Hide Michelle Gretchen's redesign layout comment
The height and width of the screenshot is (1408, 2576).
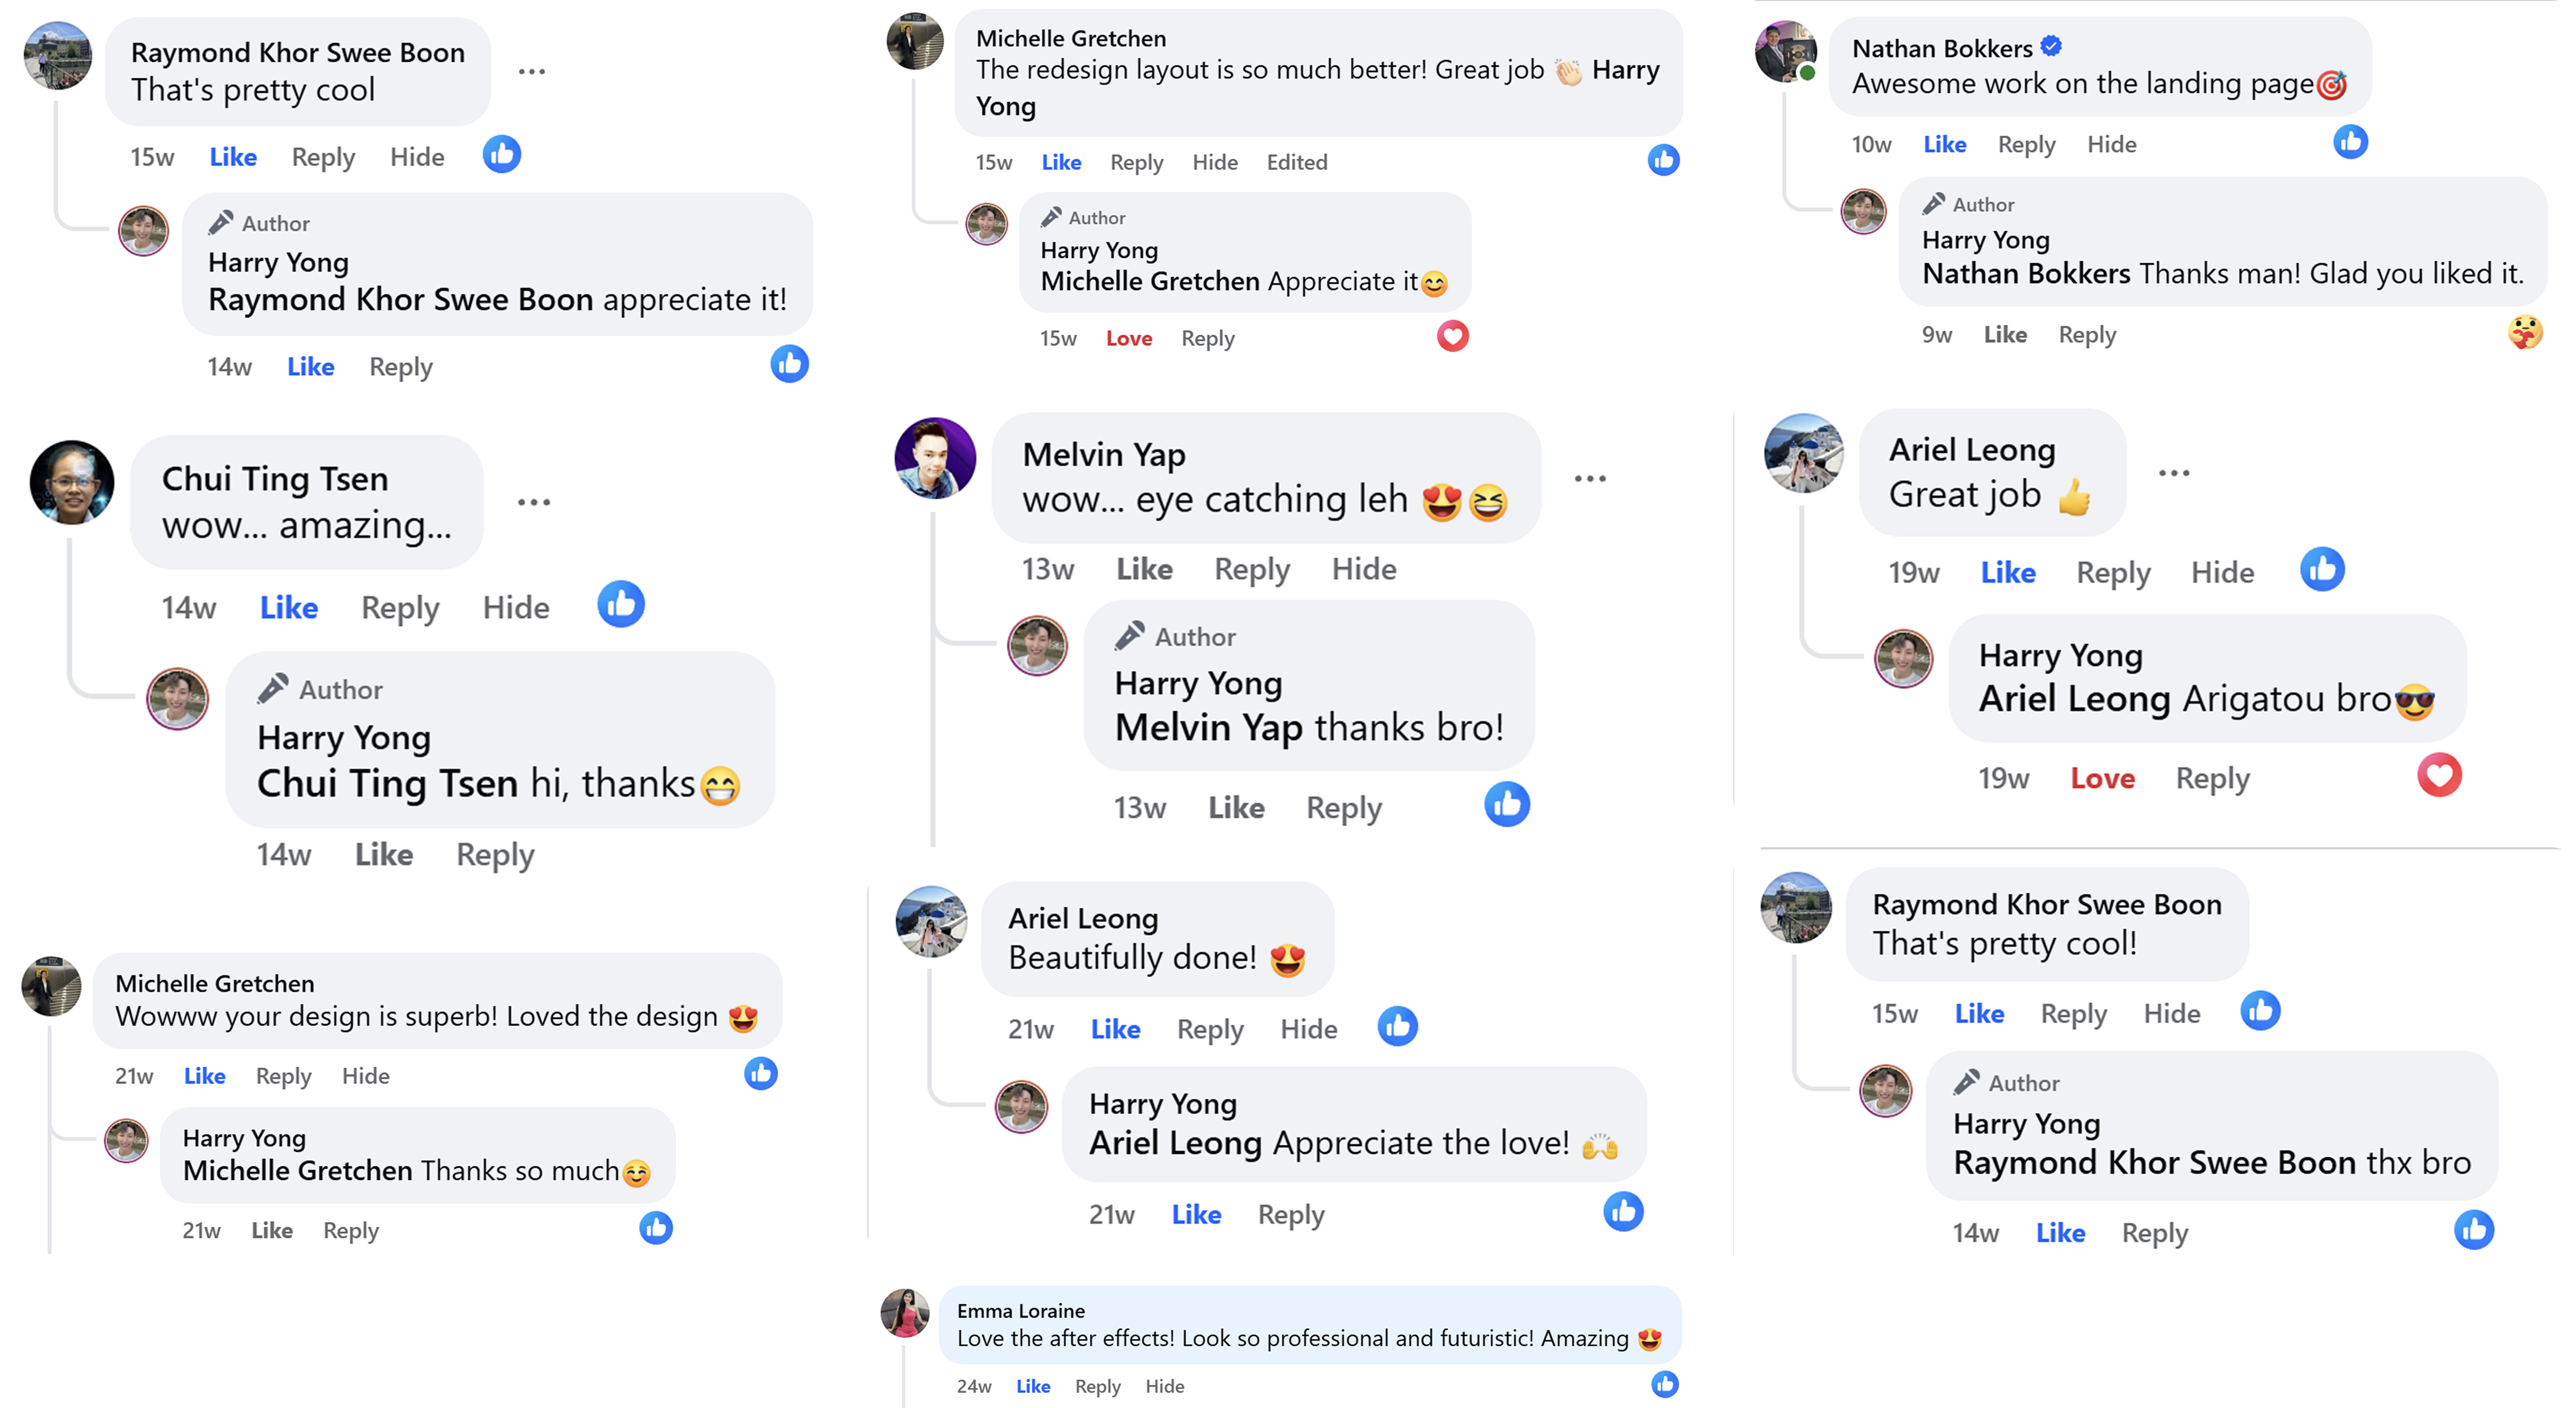(1214, 162)
